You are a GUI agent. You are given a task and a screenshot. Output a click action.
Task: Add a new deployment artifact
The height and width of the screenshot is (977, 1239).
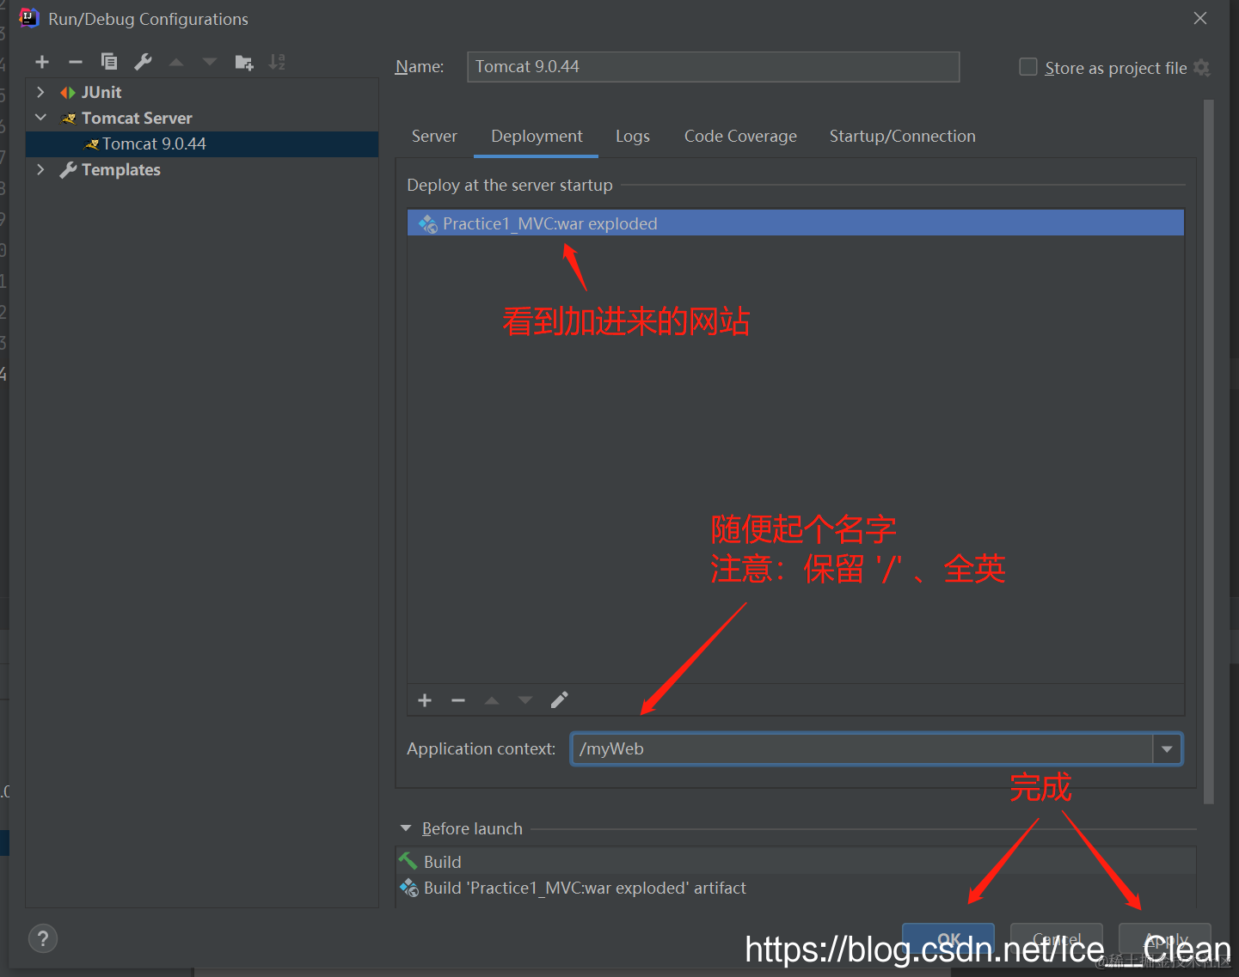tap(424, 699)
